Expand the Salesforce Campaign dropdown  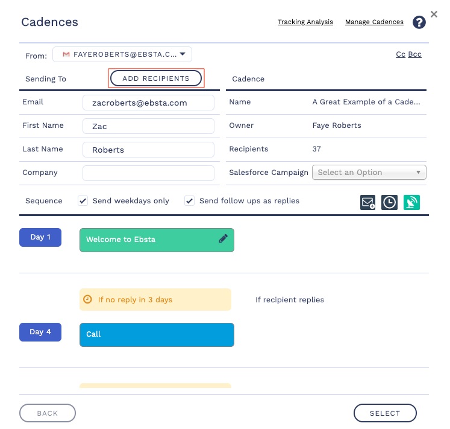click(369, 173)
